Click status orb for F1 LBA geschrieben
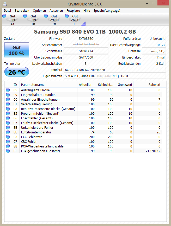The image size is (171, 226). click(x=8, y=151)
